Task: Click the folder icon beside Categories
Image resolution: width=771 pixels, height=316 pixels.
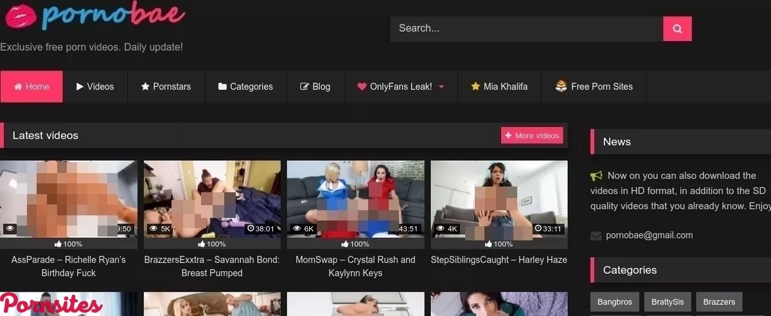Action: [x=222, y=87]
